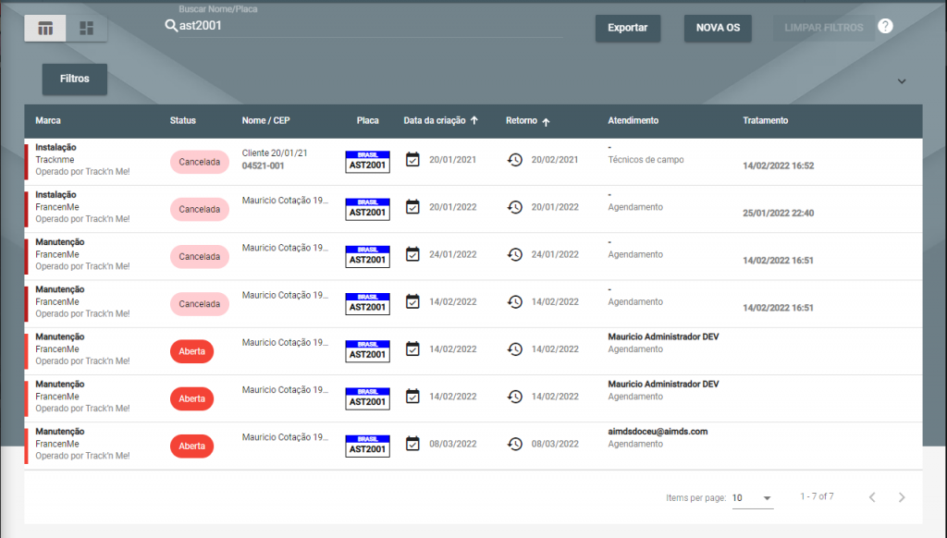Sort by Nome / CEP column header
Screen dimensions: 947x538
pyautogui.click(x=265, y=120)
